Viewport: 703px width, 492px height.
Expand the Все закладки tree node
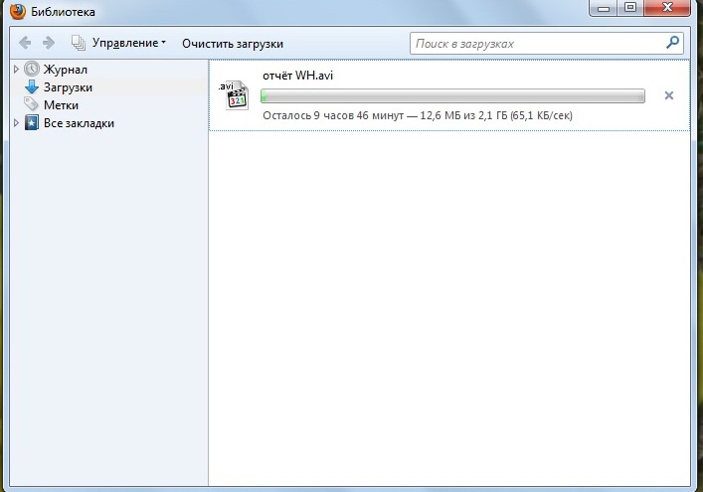pos(16,122)
